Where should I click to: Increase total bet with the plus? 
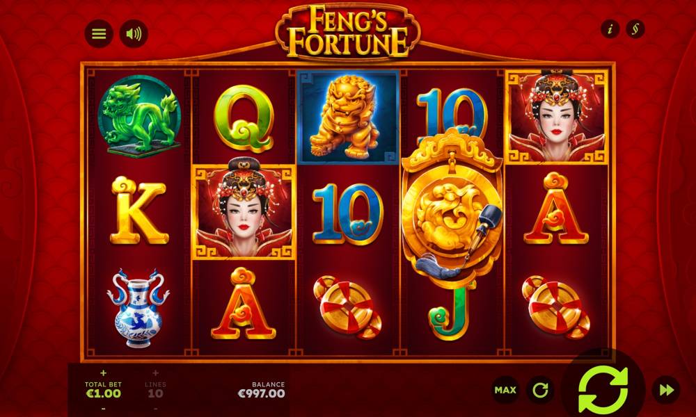click(104, 373)
